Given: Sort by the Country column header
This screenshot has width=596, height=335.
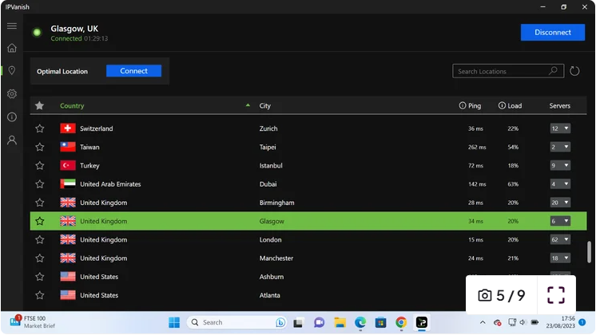Looking at the screenshot, I should (72, 106).
